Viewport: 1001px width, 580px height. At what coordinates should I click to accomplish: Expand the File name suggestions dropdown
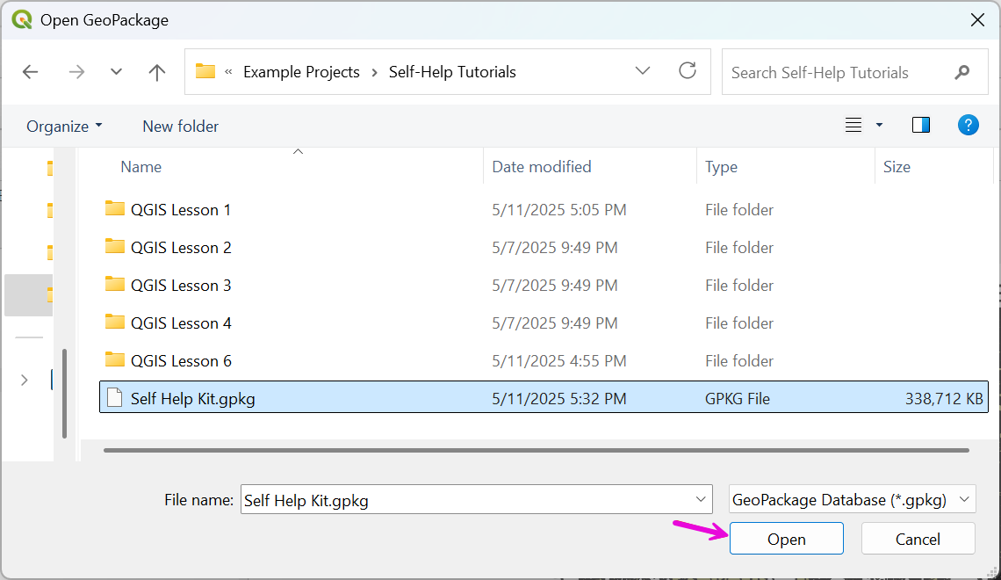tap(701, 500)
